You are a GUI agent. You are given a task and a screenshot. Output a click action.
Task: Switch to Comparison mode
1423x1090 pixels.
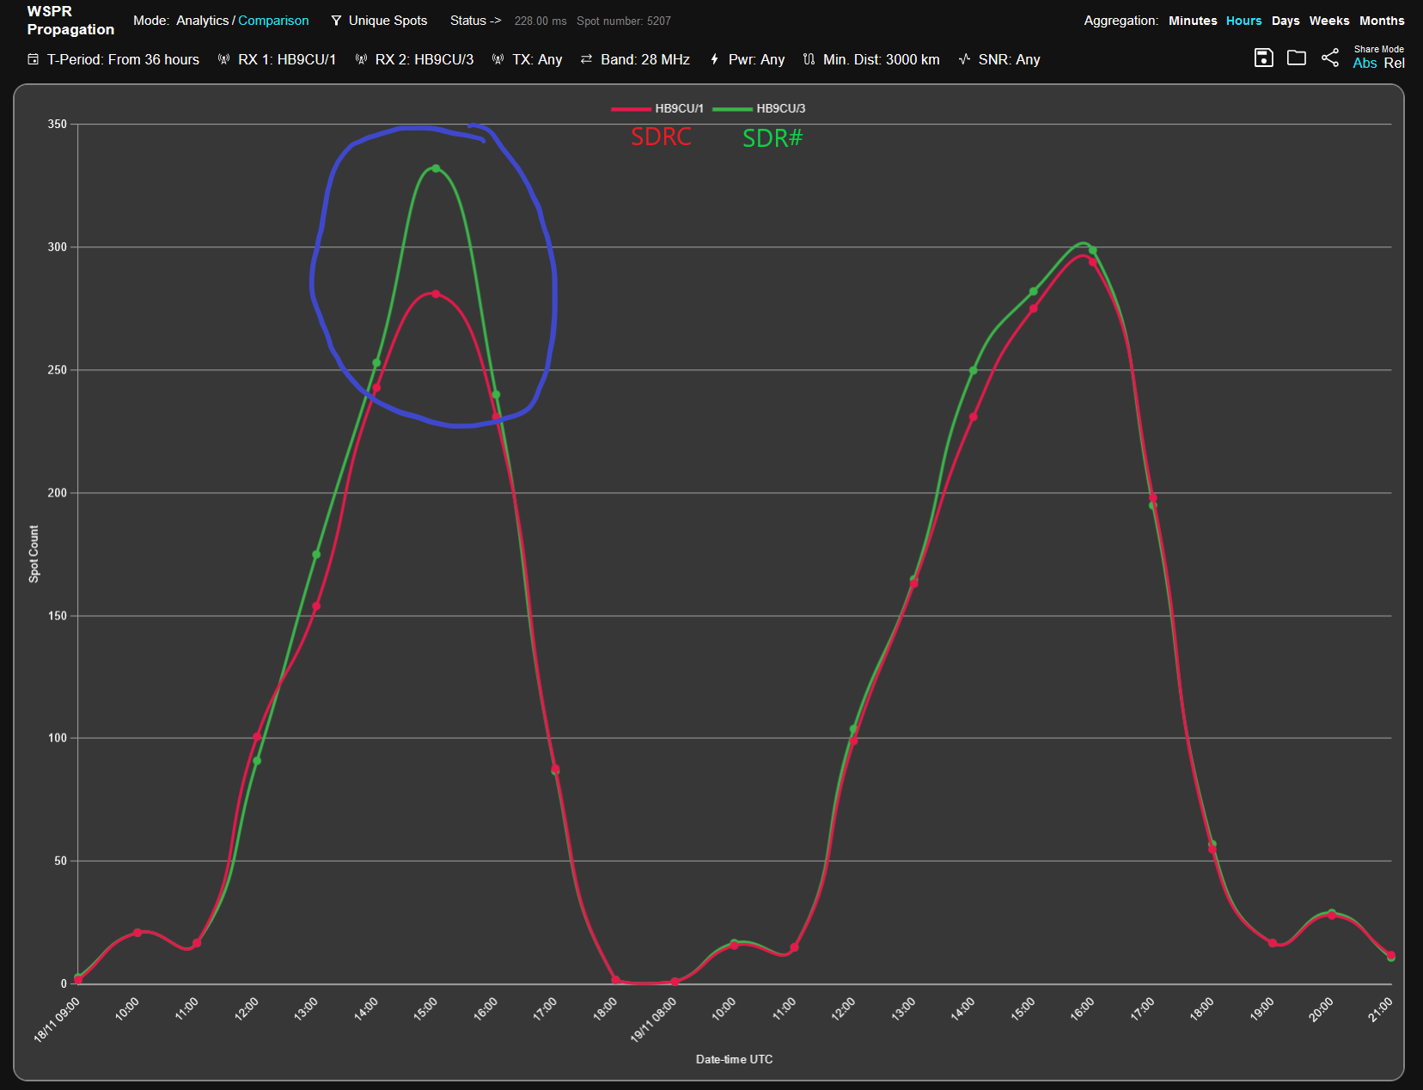click(273, 21)
